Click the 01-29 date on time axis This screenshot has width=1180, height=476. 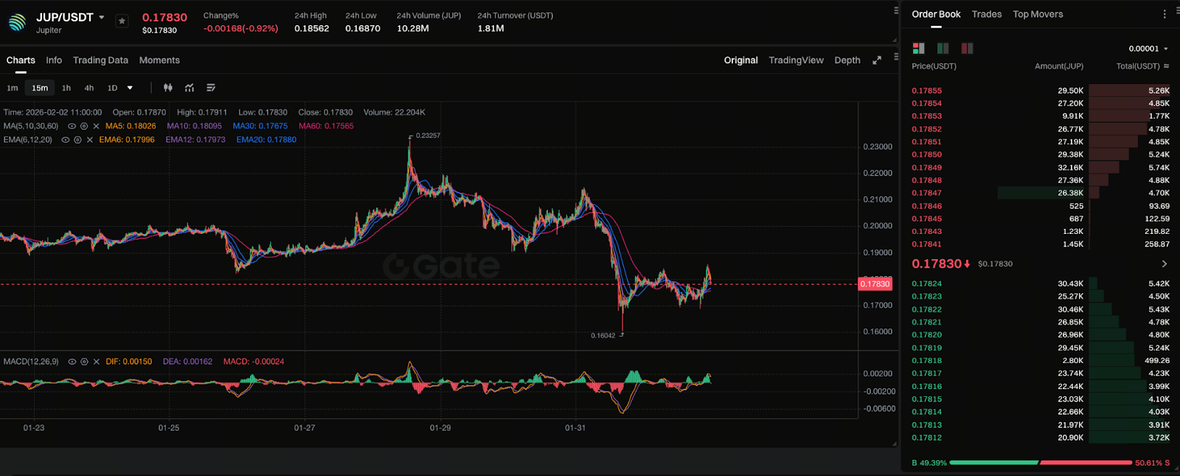[x=440, y=428]
